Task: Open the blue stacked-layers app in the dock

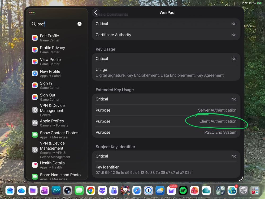Action: click(x=10, y=190)
